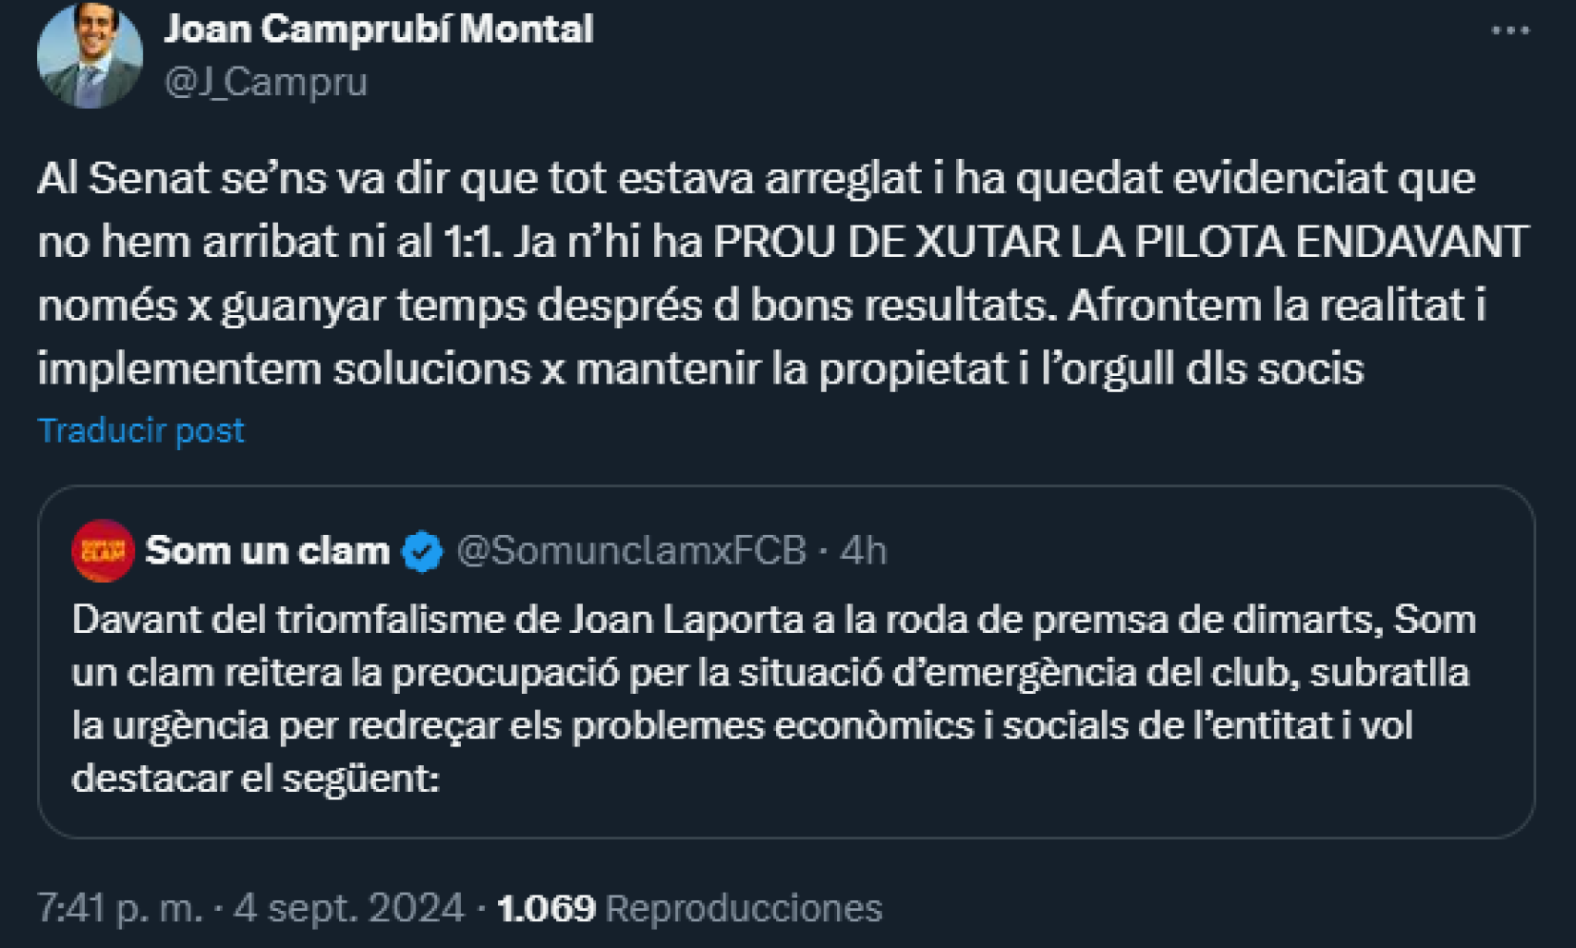
Task: Select the Reproducciones label text
Action: pyautogui.click(x=745, y=908)
